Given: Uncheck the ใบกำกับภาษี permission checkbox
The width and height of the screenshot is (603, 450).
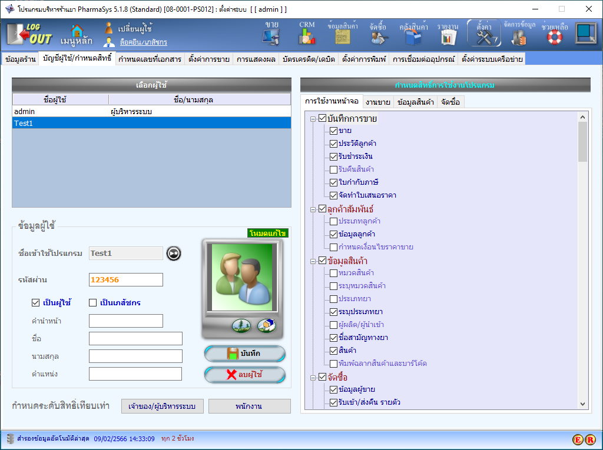Looking at the screenshot, I should point(334,182).
